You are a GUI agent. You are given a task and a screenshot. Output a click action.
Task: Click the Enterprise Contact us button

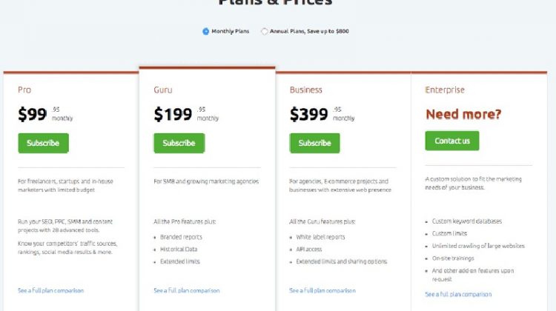[x=452, y=141]
